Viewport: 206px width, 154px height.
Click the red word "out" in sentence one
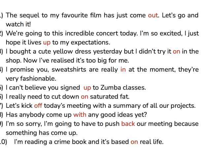[x=153, y=15]
